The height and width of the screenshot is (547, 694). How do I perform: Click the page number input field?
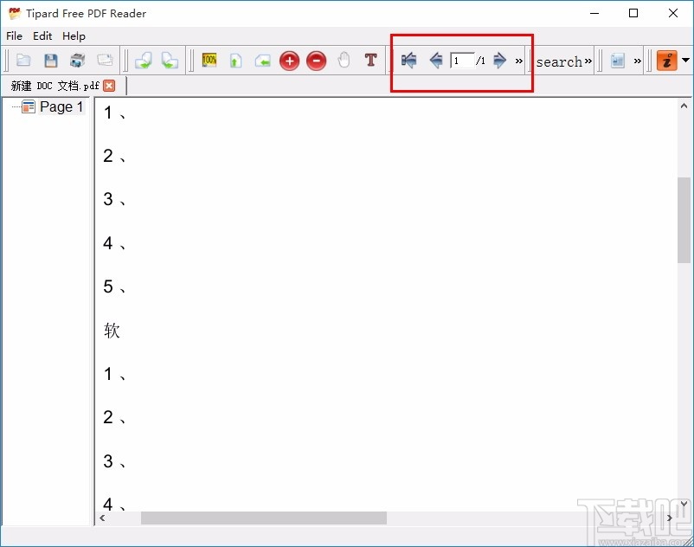(462, 61)
